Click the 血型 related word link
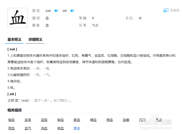The width and height of the screenshot is (182, 134). pyautogui.click(x=44, y=120)
